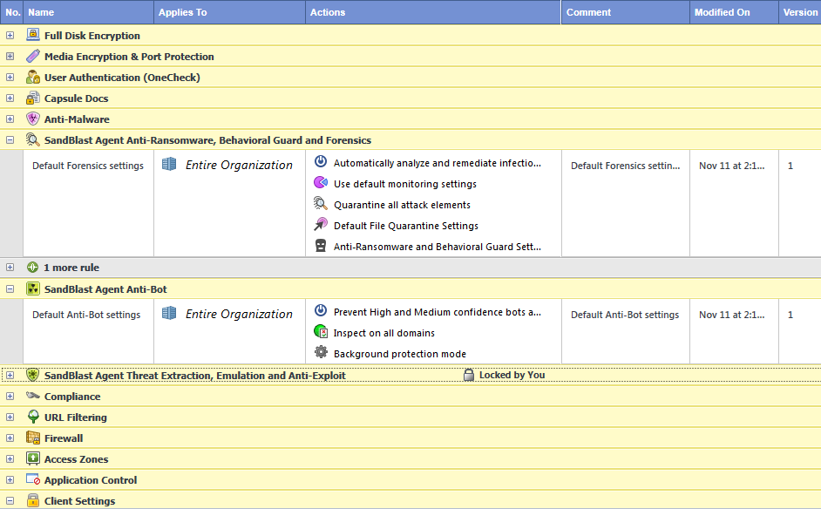821x509 pixels.
Task: Click the Anti-Bot section icon
Action: click(33, 288)
